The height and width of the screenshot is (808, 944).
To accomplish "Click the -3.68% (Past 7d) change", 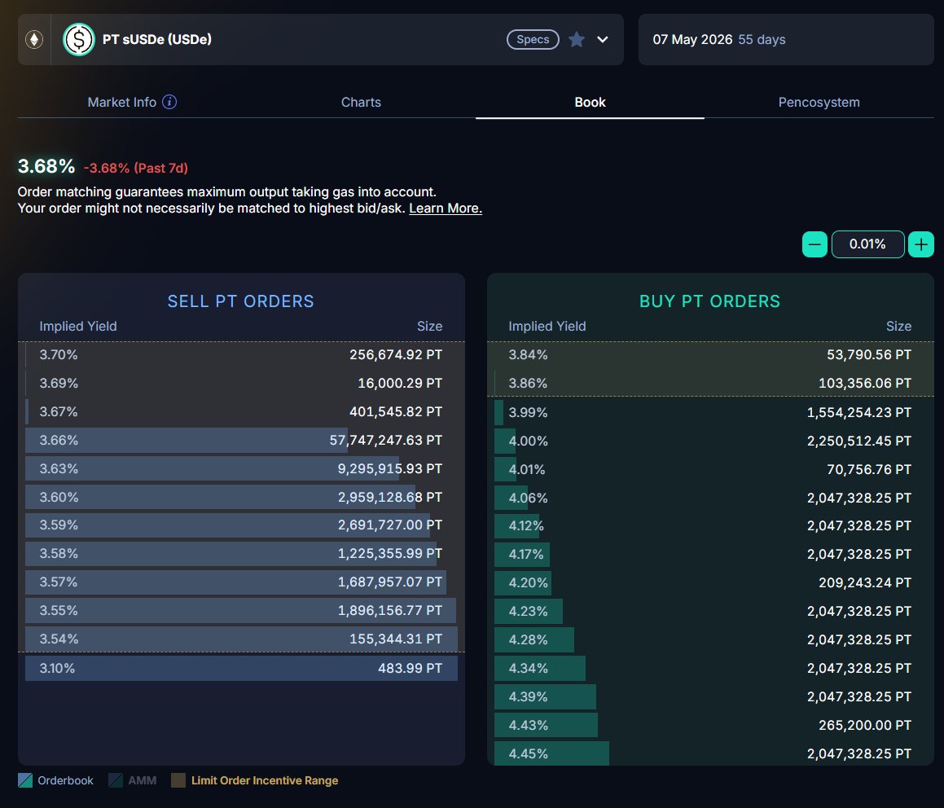I will [x=136, y=168].
